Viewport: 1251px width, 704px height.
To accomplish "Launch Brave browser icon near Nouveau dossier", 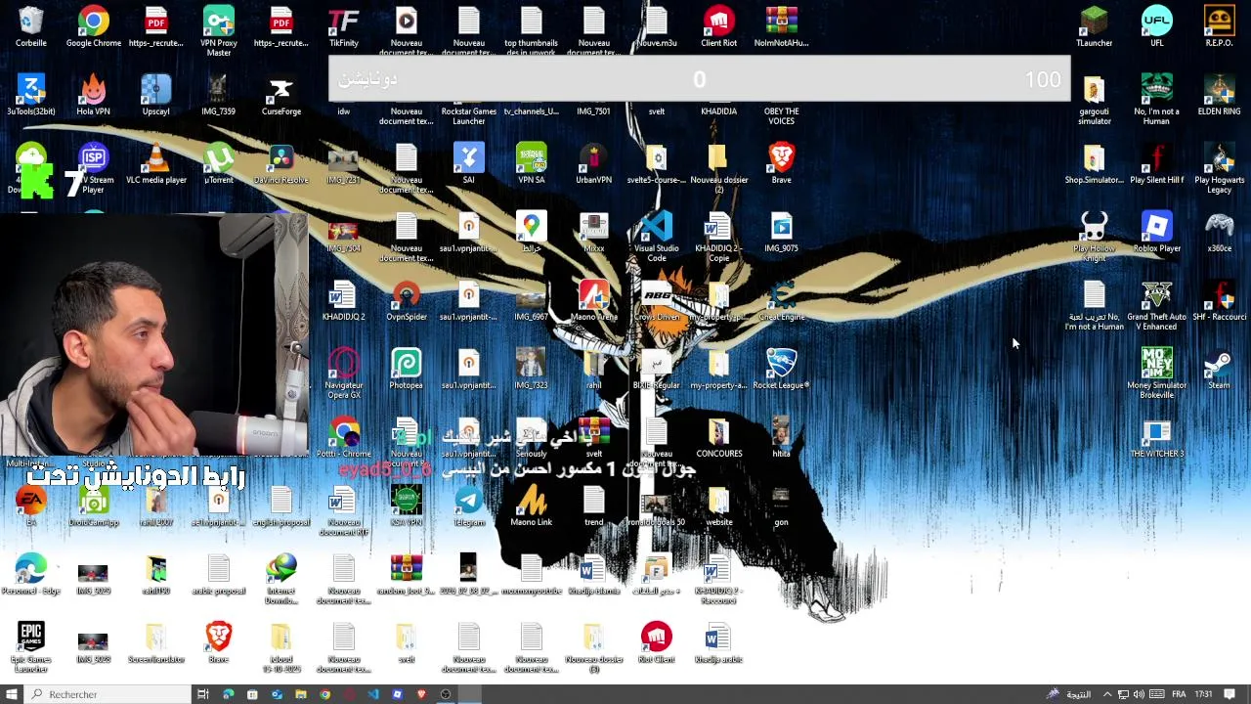I will [782, 163].
